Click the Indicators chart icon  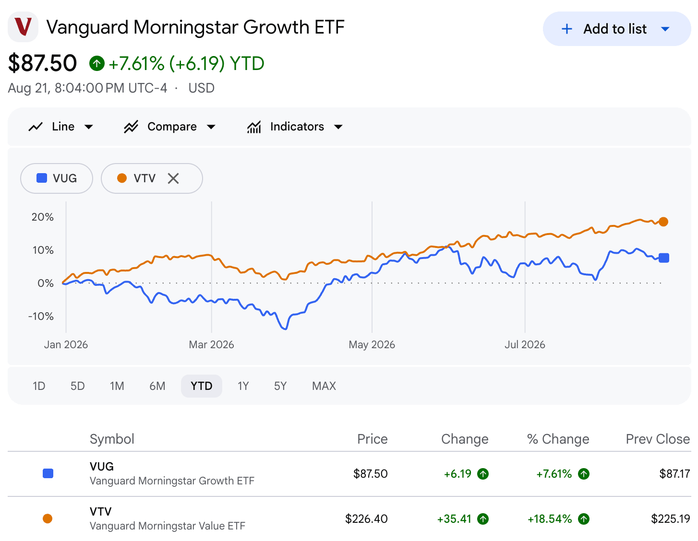[x=254, y=127]
